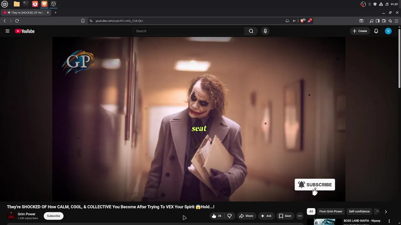Open the network connections tray icon
This screenshot has width=401, height=225.
(x=381, y=4)
